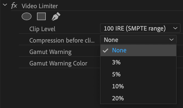The image size is (183, 108).
Task: Toggle the fx icon for Video Limiter
Action: pos(14,6)
